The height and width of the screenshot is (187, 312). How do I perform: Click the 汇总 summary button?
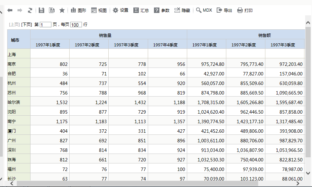click(141, 10)
